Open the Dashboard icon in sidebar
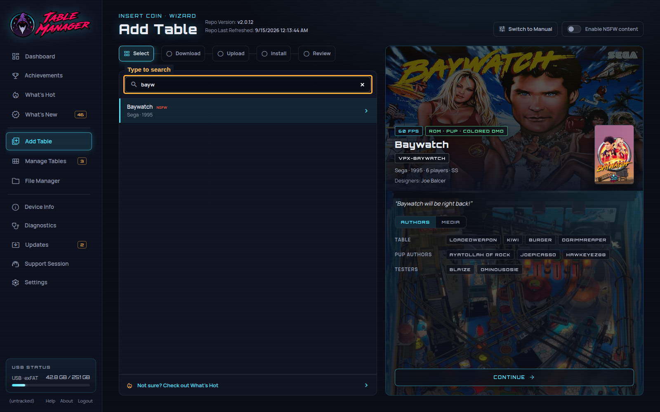The image size is (660, 412). click(x=16, y=56)
